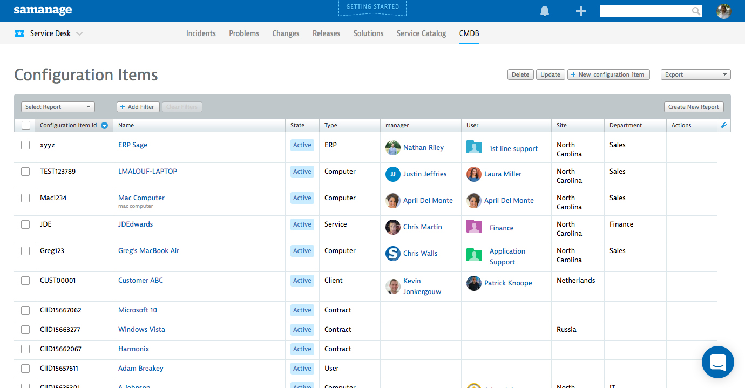Click the Finance group icon
Viewport: 745px width, 388px height.
click(475, 227)
